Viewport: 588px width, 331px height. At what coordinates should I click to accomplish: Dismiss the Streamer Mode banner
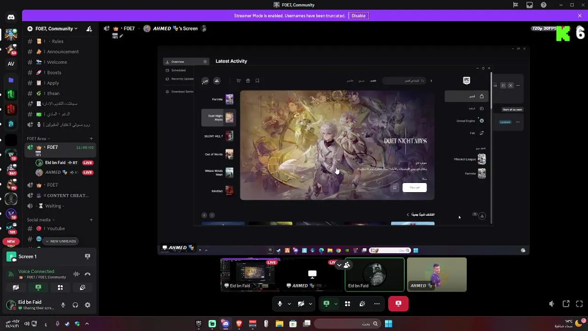coord(580,16)
